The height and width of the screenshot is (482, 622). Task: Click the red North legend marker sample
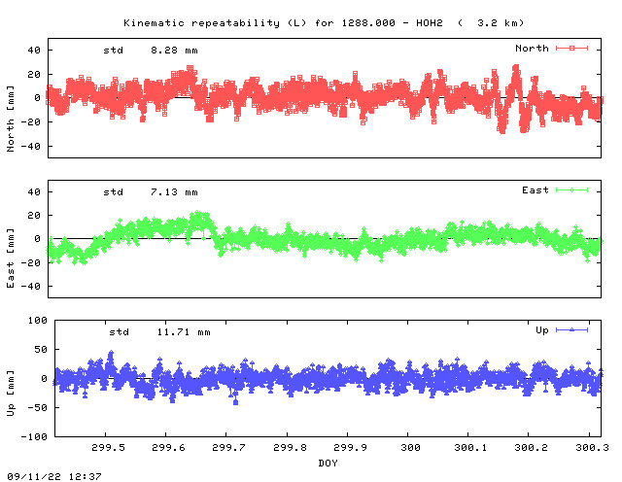[x=571, y=49]
